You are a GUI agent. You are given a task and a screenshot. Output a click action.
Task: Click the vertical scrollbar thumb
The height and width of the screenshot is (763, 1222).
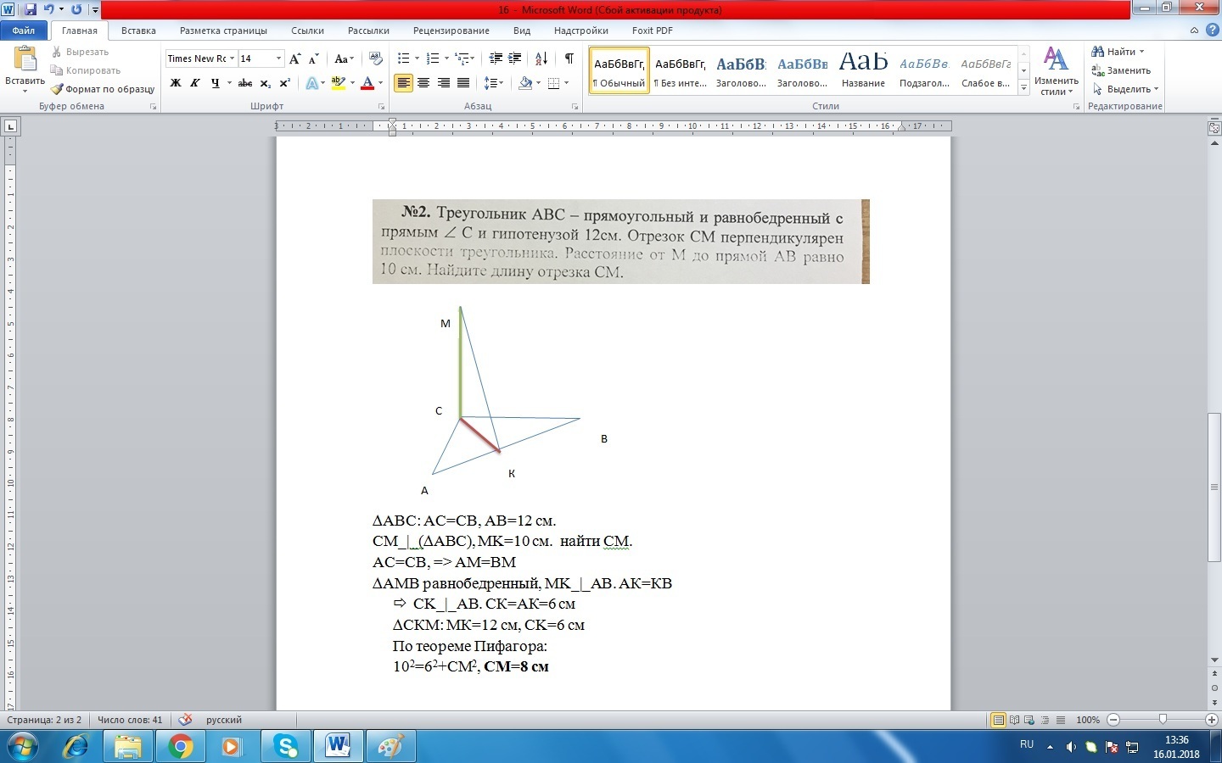[1214, 487]
